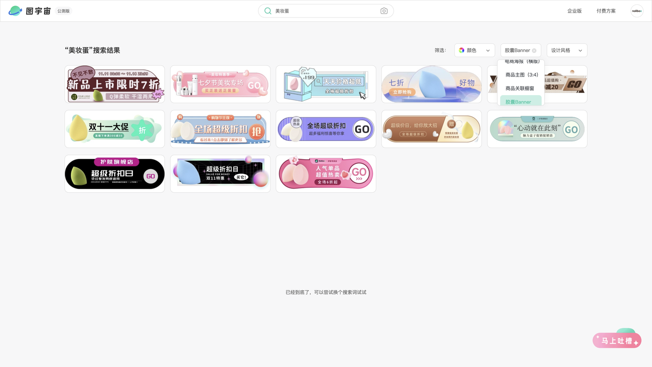
Task: Click the 马上吐槽 feedback button
Action: pyautogui.click(x=617, y=340)
